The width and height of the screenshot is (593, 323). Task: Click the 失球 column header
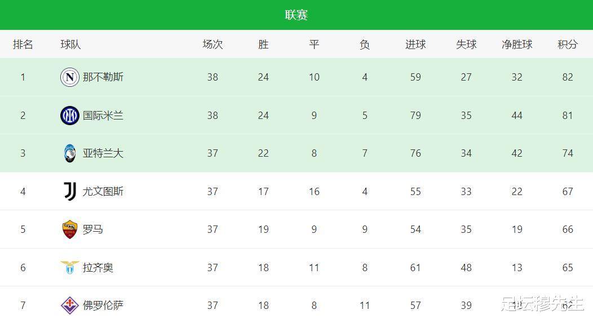466,45
